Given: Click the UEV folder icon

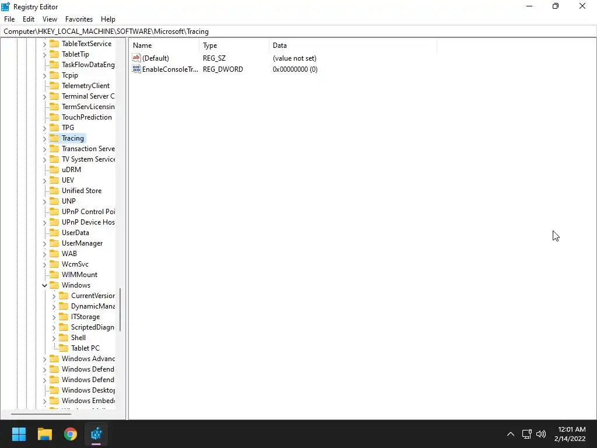Looking at the screenshot, I should point(54,180).
